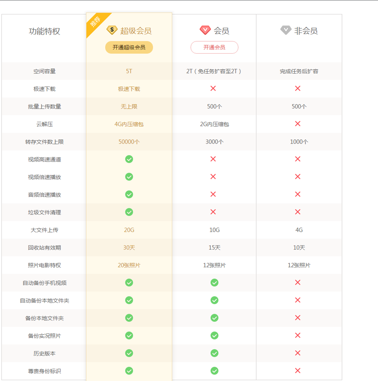Click 完成任务后扩容 text in 非会员 column

click(x=299, y=71)
